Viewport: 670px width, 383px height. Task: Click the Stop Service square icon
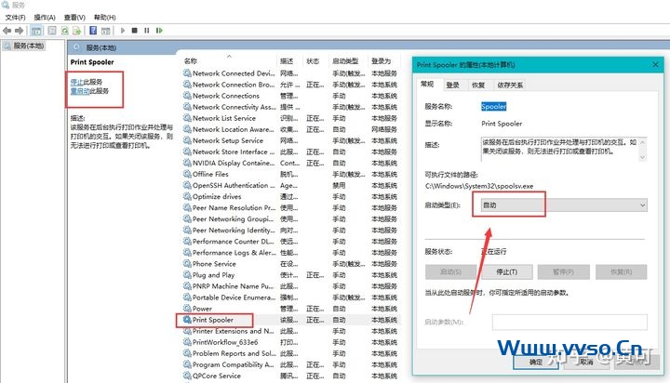tap(135, 30)
